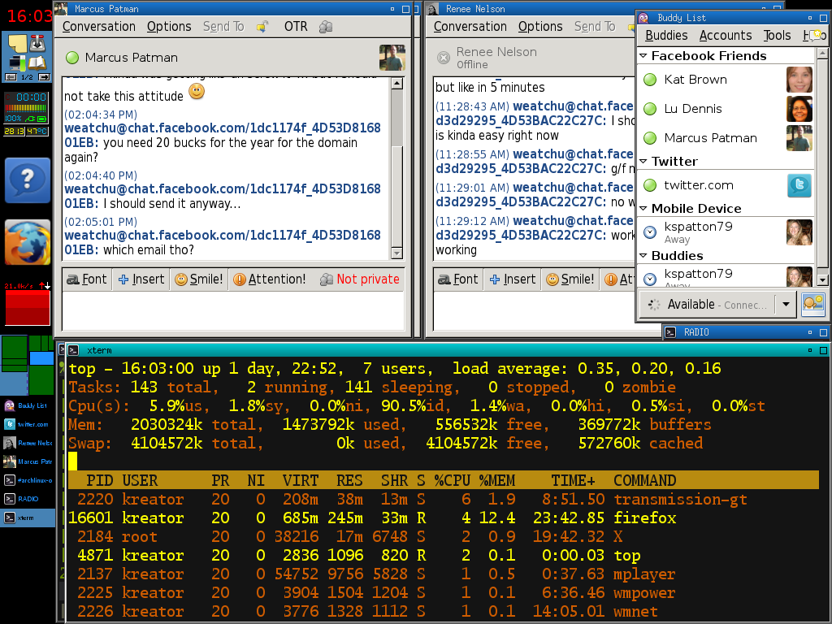Click the Pidgin icon in the Buddy List title bar
Image resolution: width=832 pixels, height=624 pixels.
643,18
